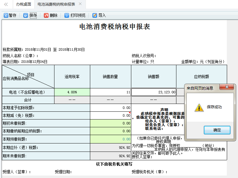The height and width of the screenshot is (178, 238).
Task: Close the 电池消费税纳税申报表 tab with its X
Action: click(80, 4)
